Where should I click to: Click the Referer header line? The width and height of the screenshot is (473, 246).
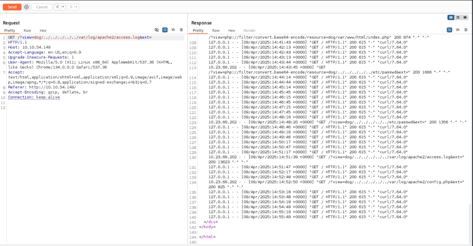(42, 87)
